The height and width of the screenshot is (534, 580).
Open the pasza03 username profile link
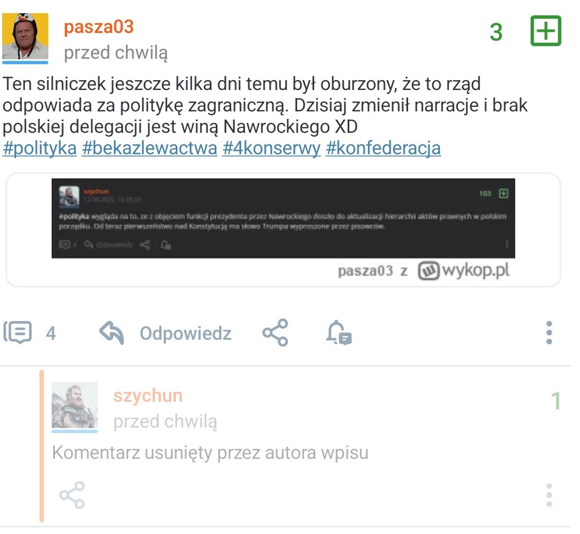98,27
